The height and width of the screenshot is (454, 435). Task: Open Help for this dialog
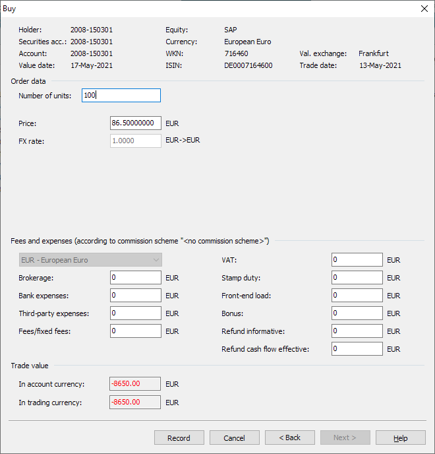point(400,438)
